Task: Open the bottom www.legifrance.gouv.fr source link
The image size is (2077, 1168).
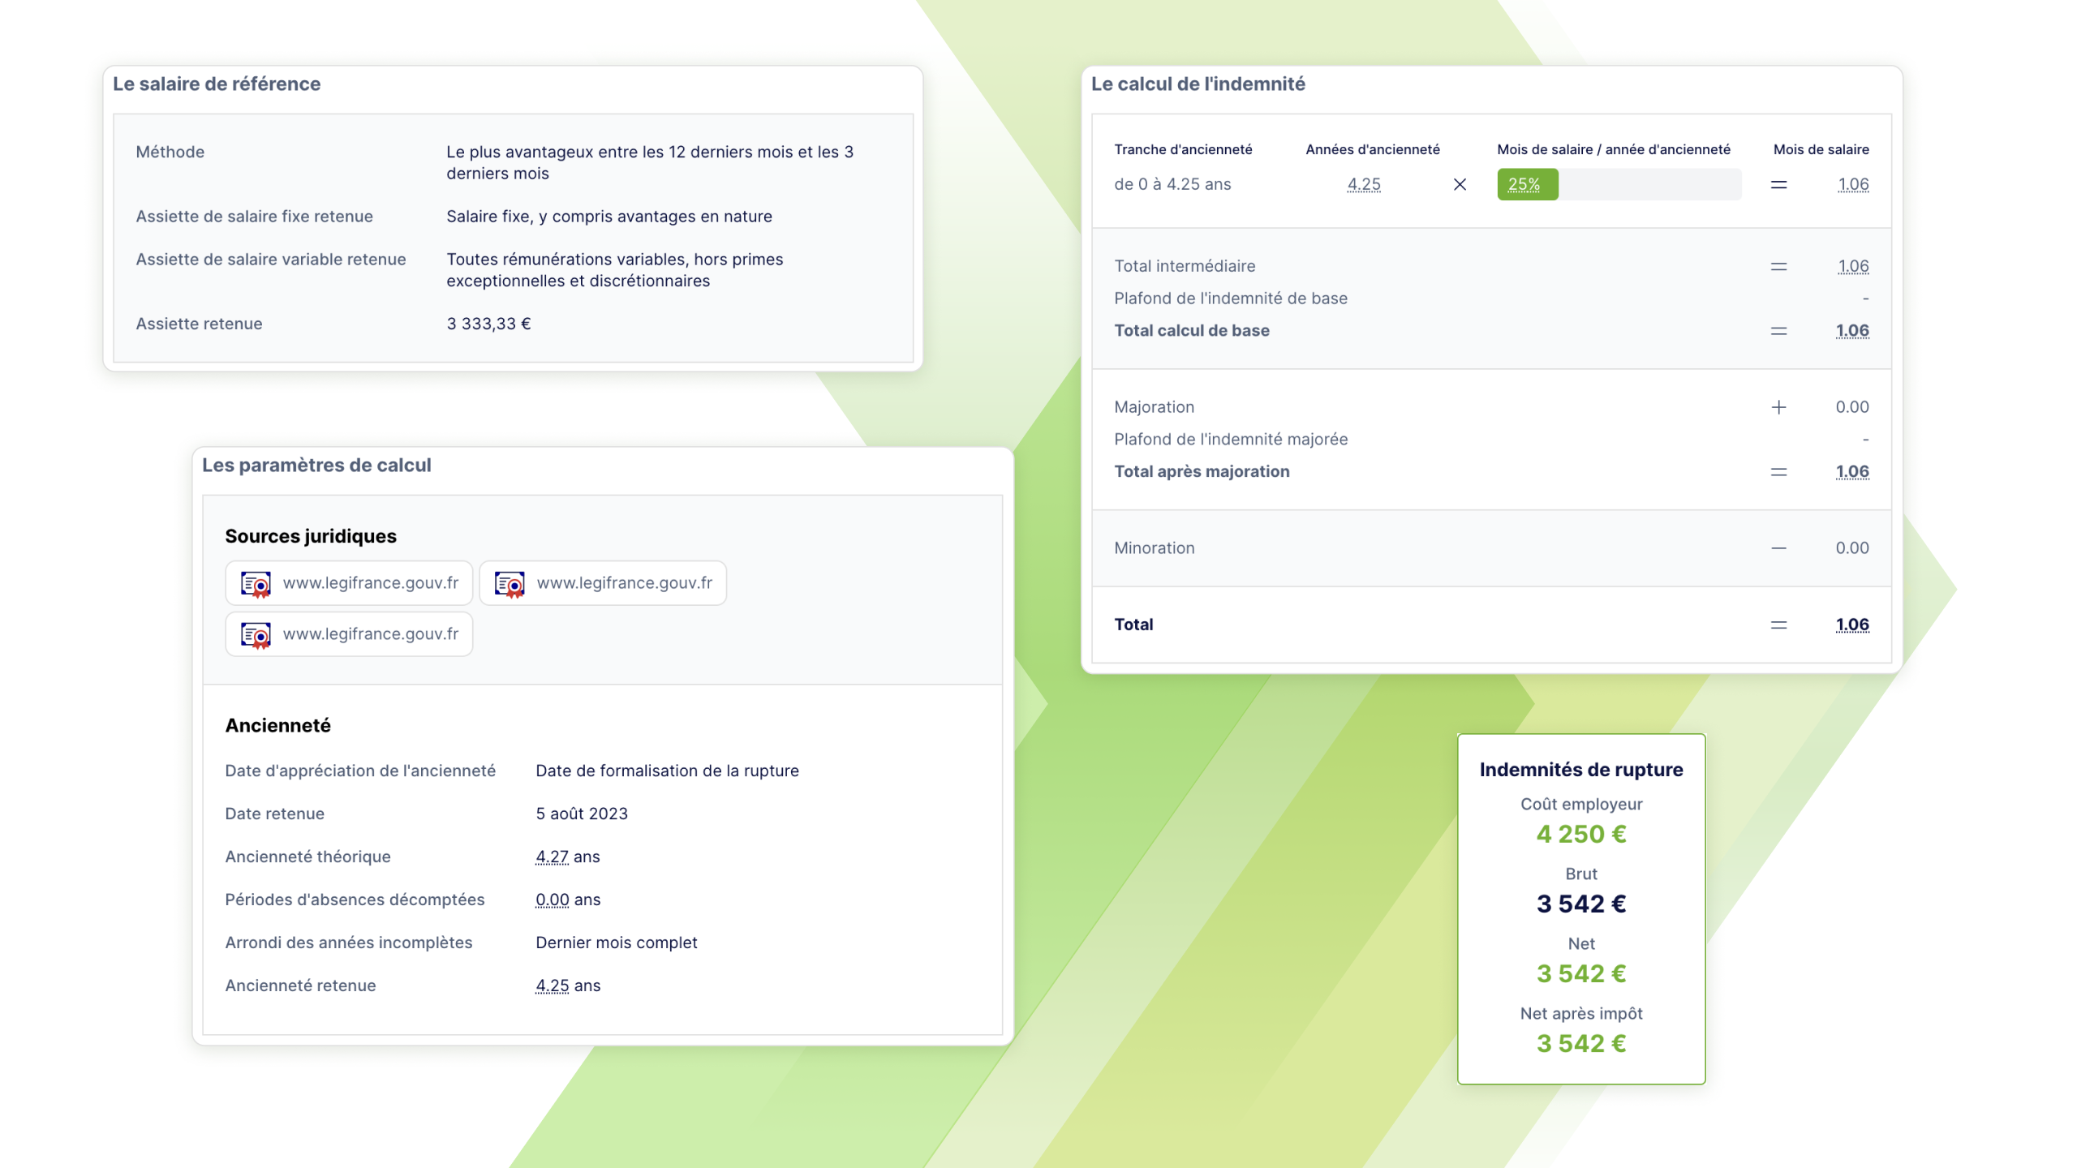Action: (371, 634)
